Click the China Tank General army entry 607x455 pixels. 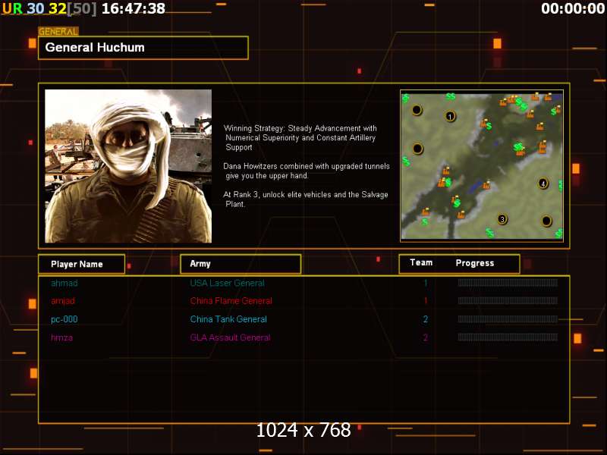pyautogui.click(x=228, y=319)
